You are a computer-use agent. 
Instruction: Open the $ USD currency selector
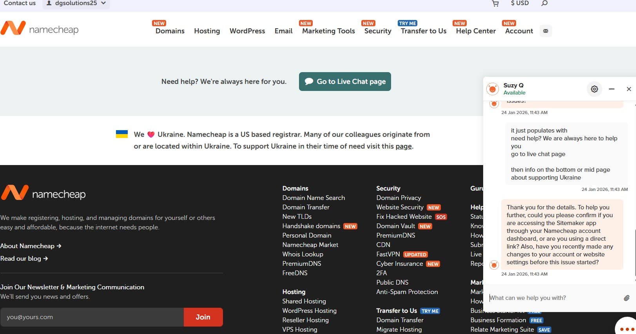pyautogui.click(x=520, y=3)
